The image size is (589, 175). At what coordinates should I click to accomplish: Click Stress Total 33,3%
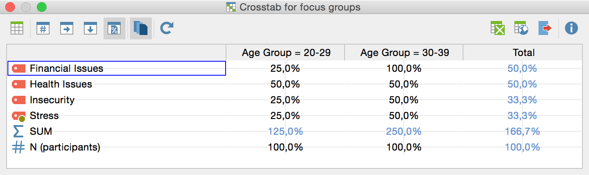522,115
